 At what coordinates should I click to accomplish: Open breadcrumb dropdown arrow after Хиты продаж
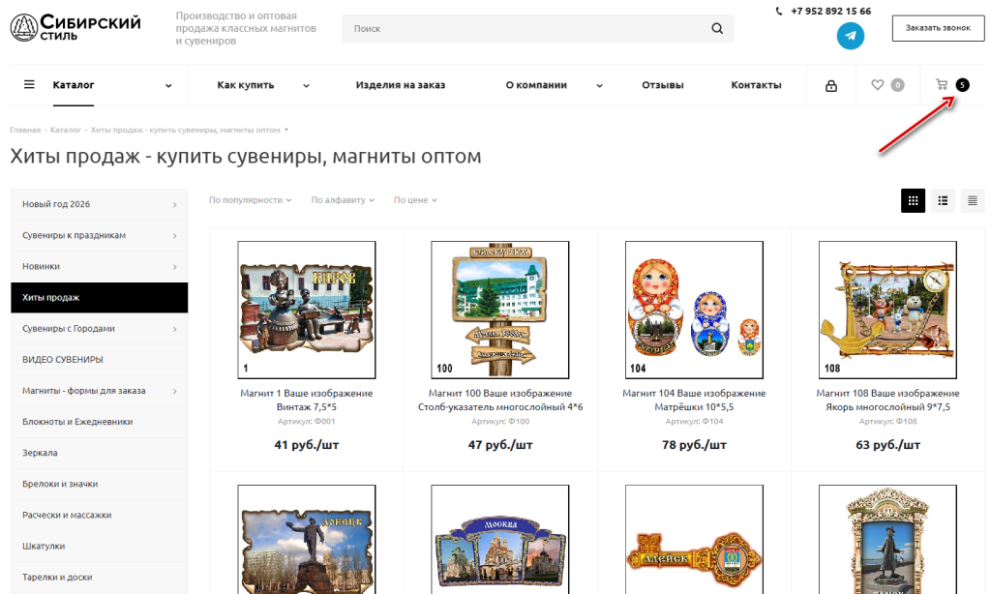tap(286, 131)
